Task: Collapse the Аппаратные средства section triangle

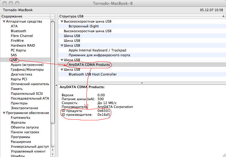Action: click(4, 22)
